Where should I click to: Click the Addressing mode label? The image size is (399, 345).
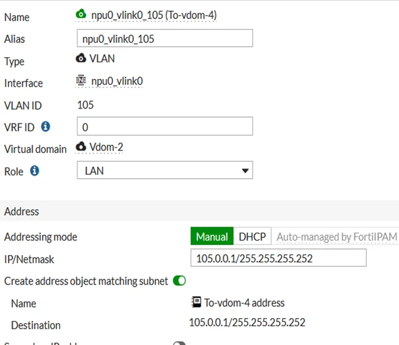click(41, 237)
